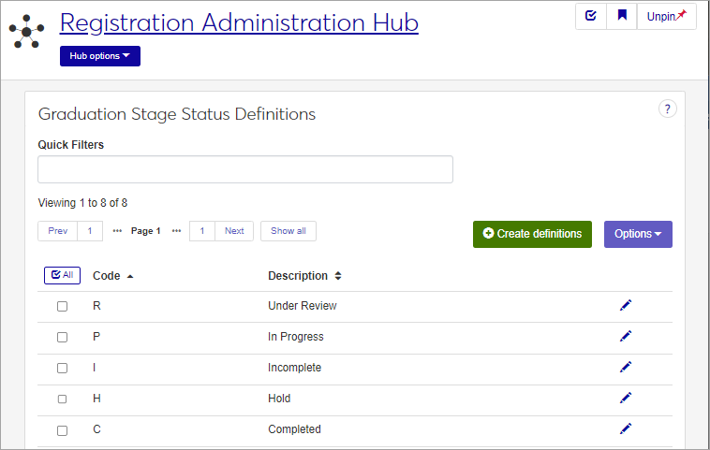The width and height of the screenshot is (710, 450).
Task: Edit the Under Review row with pencil icon
Action: (626, 306)
